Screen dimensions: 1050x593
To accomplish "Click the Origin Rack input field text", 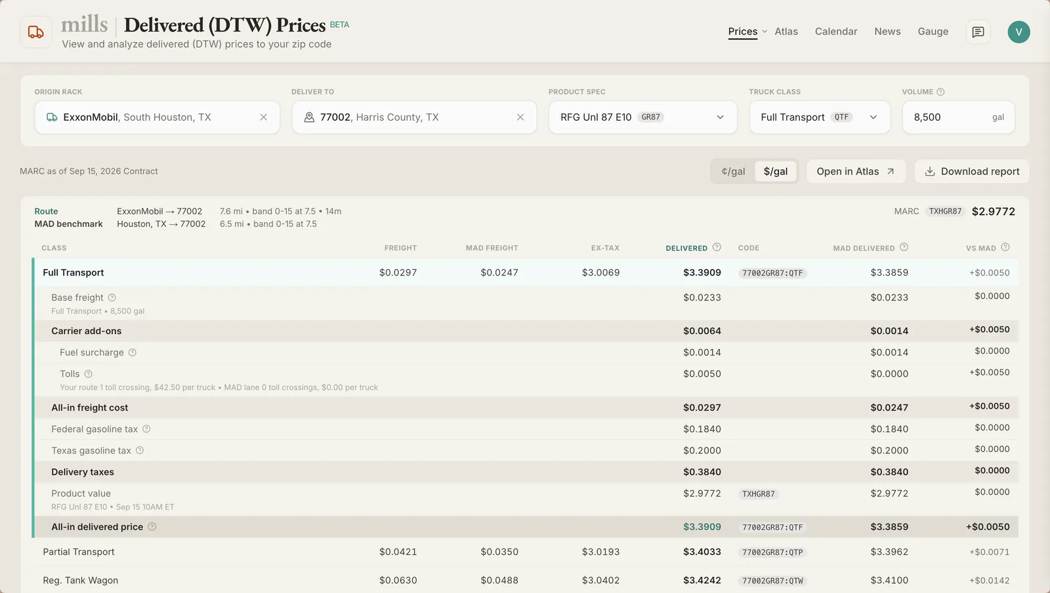I will click(x=137, y=117).
